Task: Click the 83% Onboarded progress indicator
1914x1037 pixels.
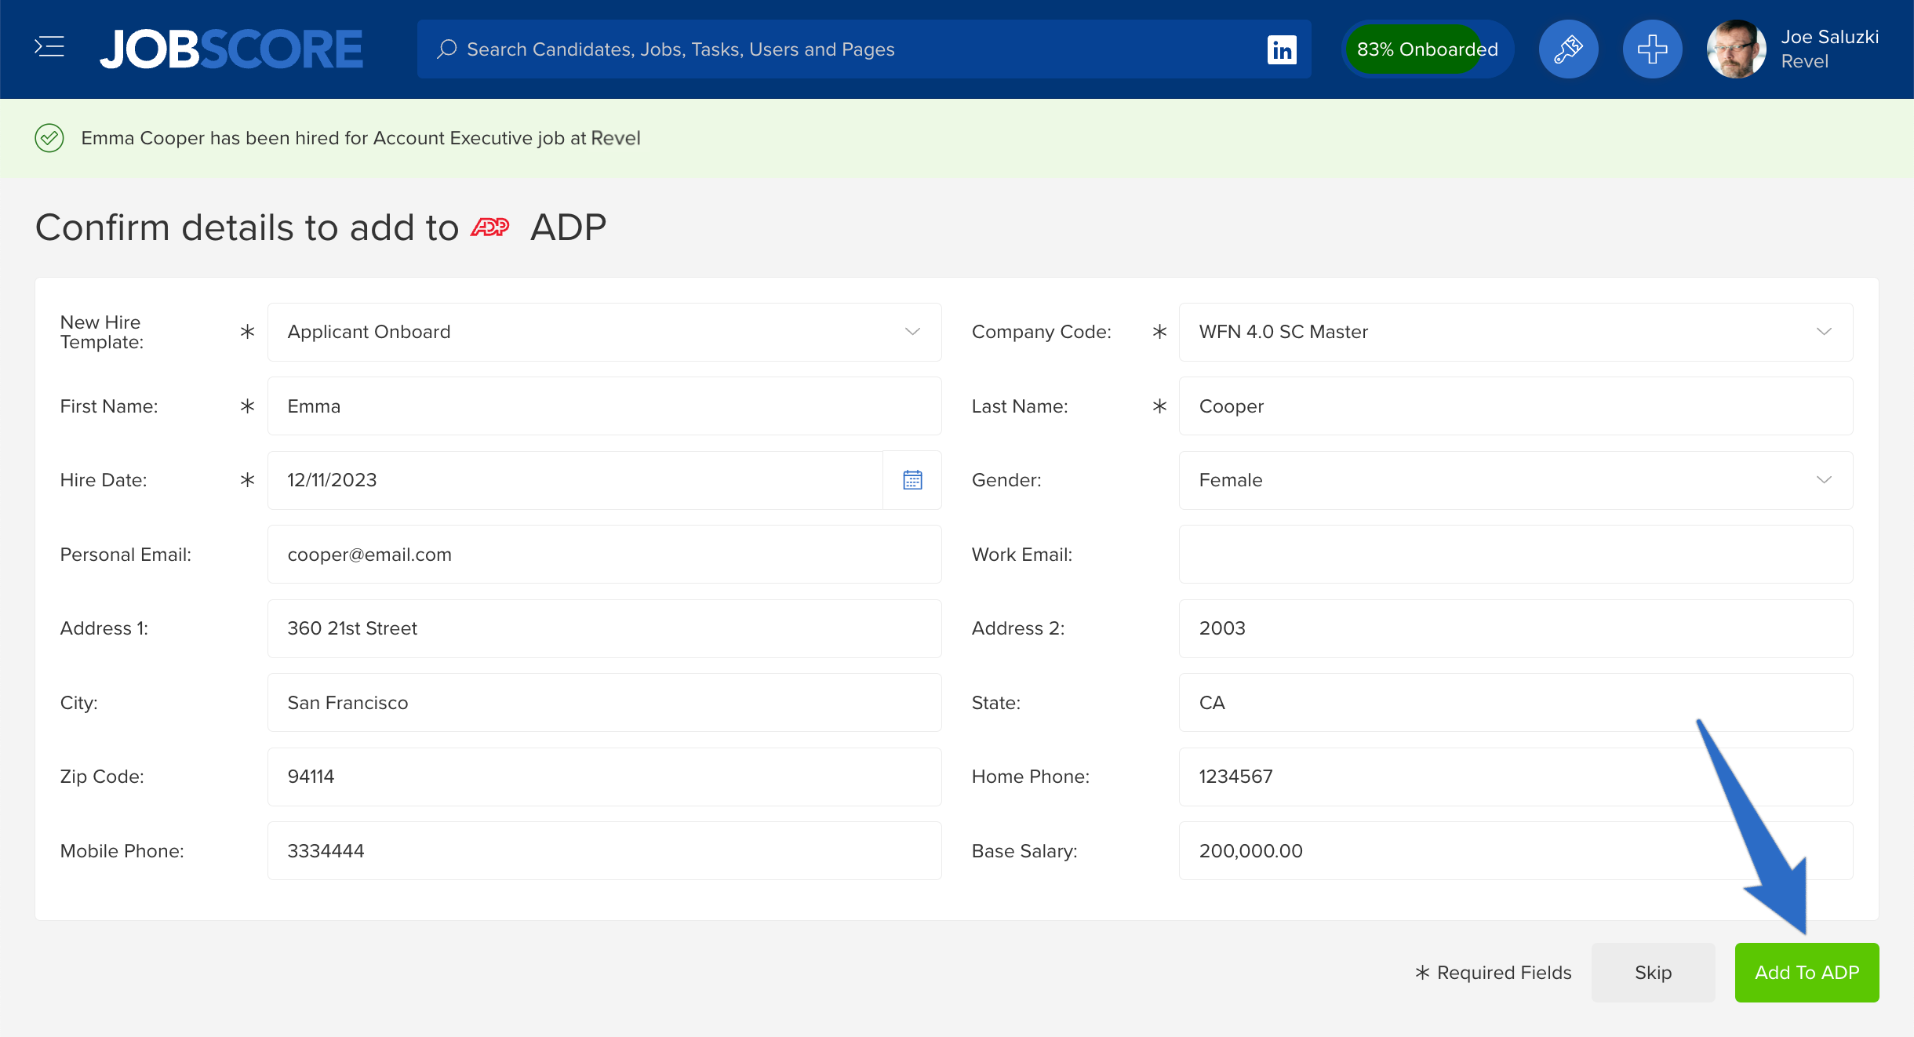Action: (x=1428, y=49)
